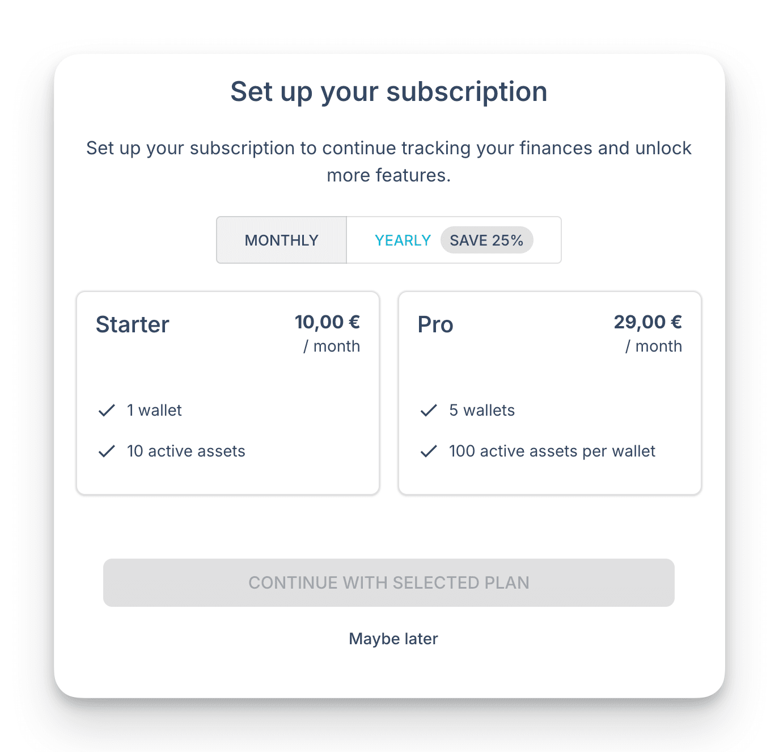Click the "/ month" label under Starter price
The height and width of the screenshot is (752, 779).
[332, 347]
